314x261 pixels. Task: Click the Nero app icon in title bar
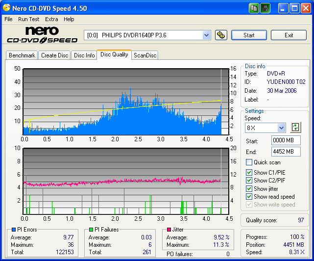click(6, 8)
